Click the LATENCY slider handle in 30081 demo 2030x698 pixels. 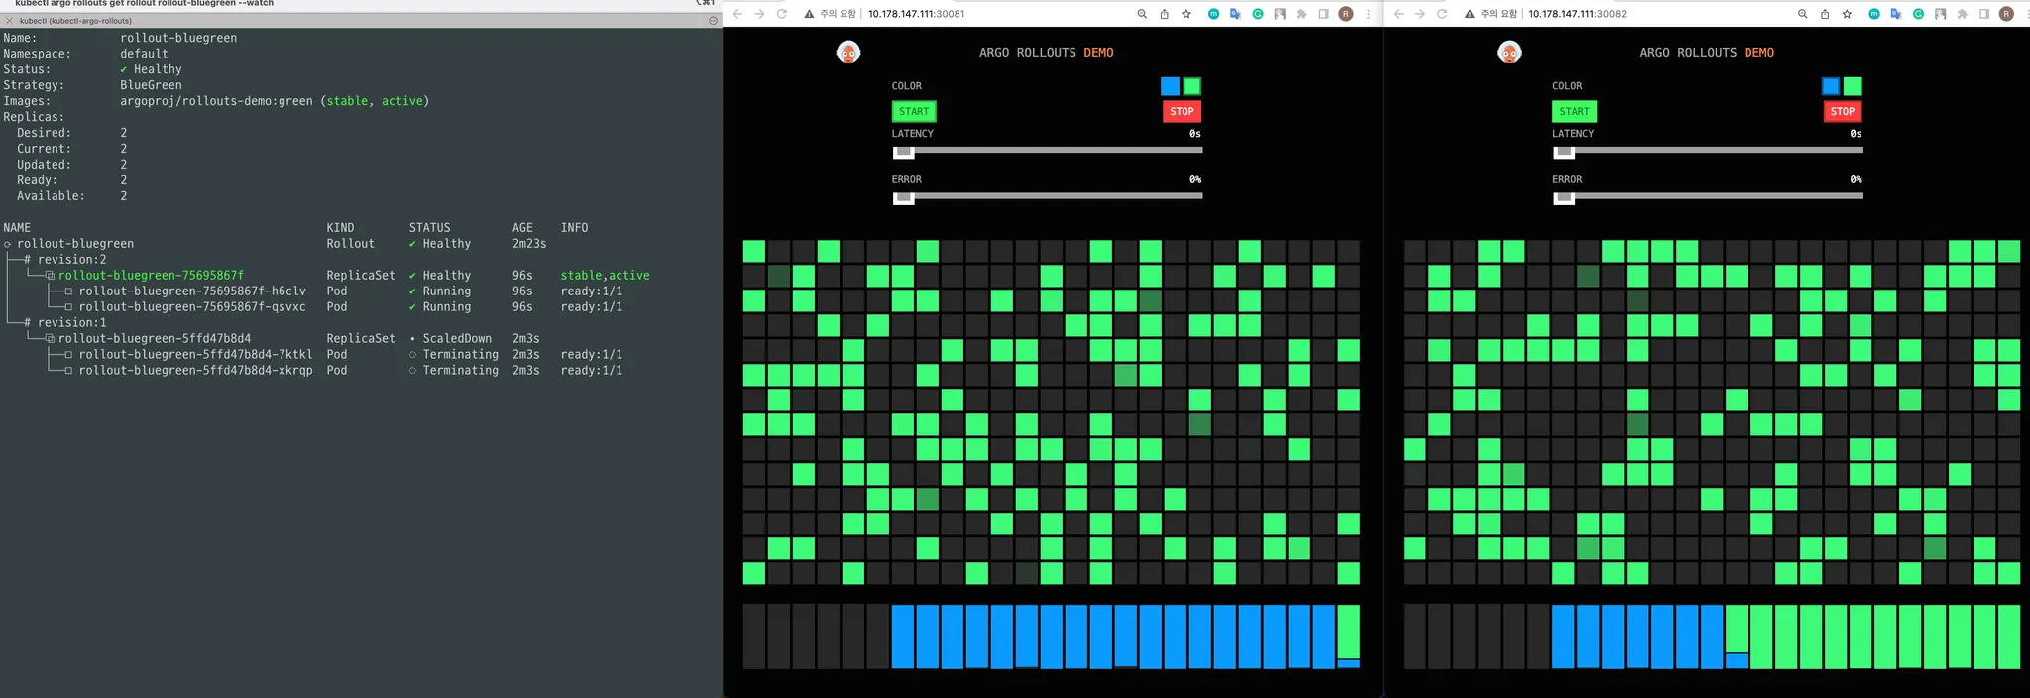click(x=903, y=151)
